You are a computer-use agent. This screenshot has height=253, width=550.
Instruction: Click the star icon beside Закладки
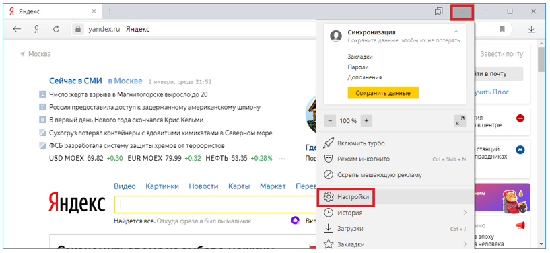(x=329, y=244)
